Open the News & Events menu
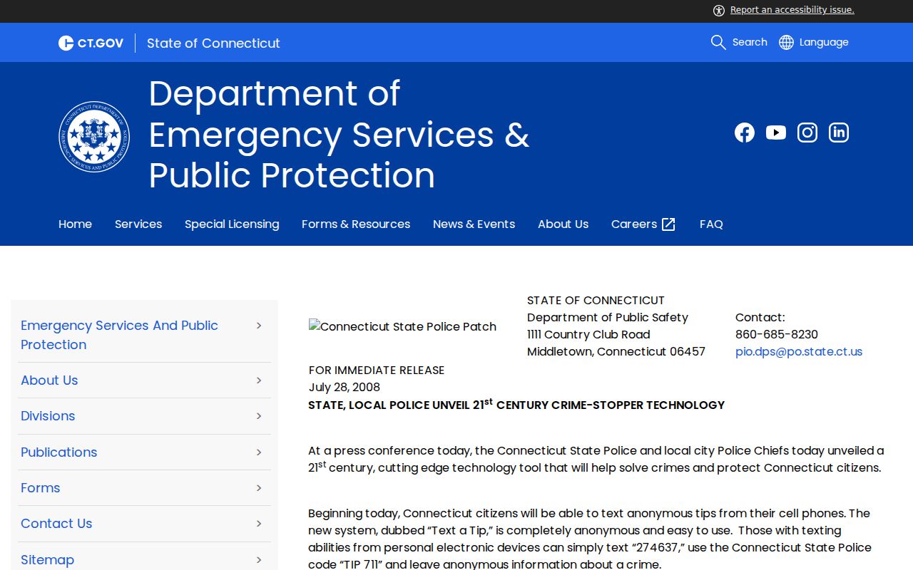The image size is (913, 570). pos(474,224)
